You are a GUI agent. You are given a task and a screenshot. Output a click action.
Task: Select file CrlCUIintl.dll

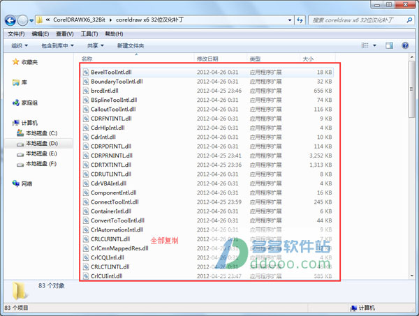[x=208, y=276]
